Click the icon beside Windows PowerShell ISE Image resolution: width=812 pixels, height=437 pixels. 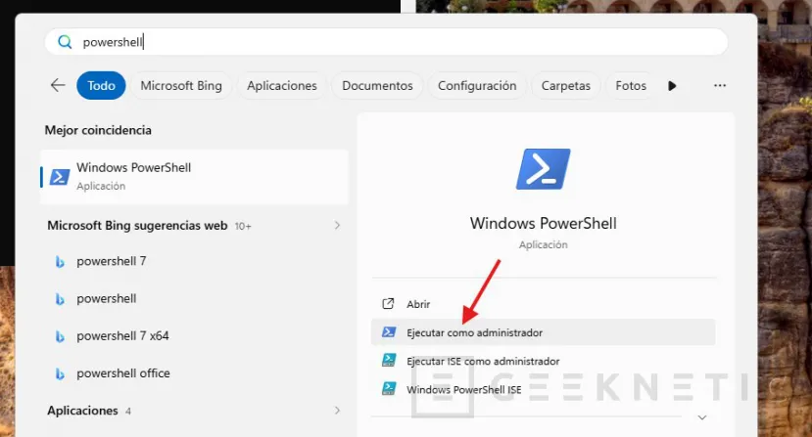(389, 388)
